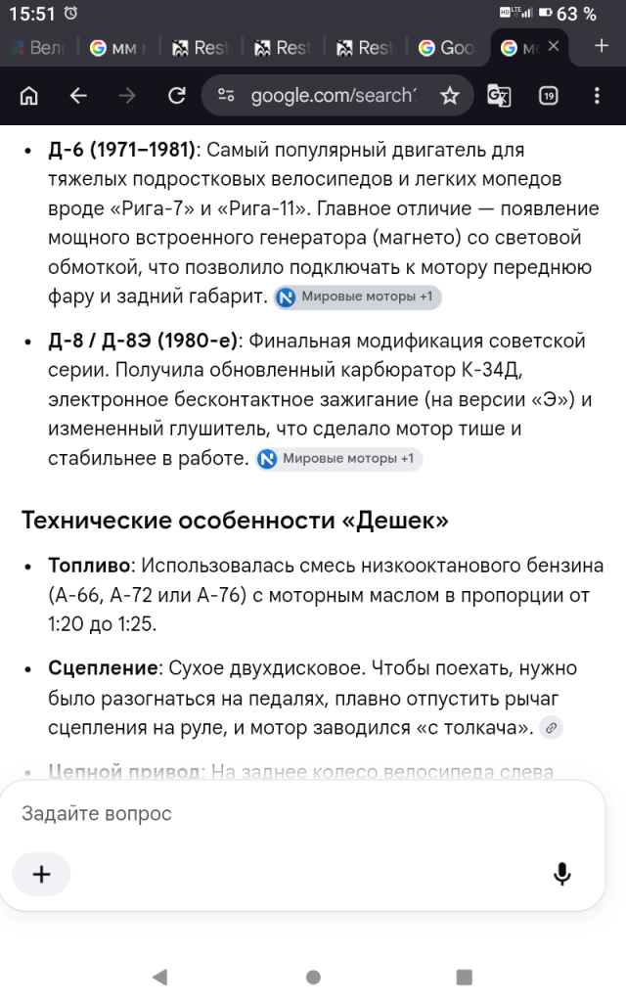
Task: Start voice input with the microphone icon
Action: [x=562, y=874]
